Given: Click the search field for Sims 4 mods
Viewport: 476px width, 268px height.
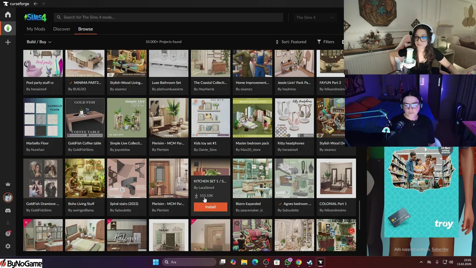Looking at the screenshot, I should (x=168, y=17).
